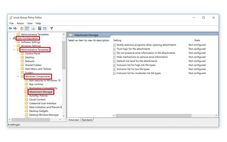Collapse the User Configuration node
Image resolution: width=227 pixels, height=142 pixels.
pos(10,38)
